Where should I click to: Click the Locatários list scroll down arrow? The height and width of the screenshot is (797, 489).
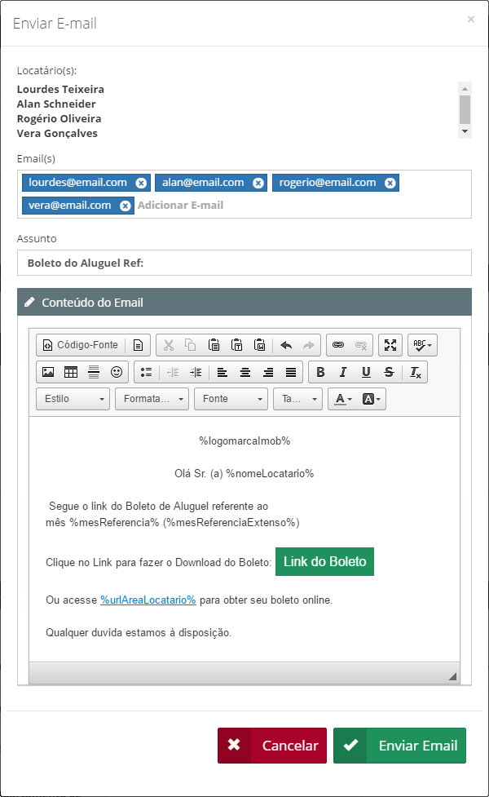coord(465,131)
